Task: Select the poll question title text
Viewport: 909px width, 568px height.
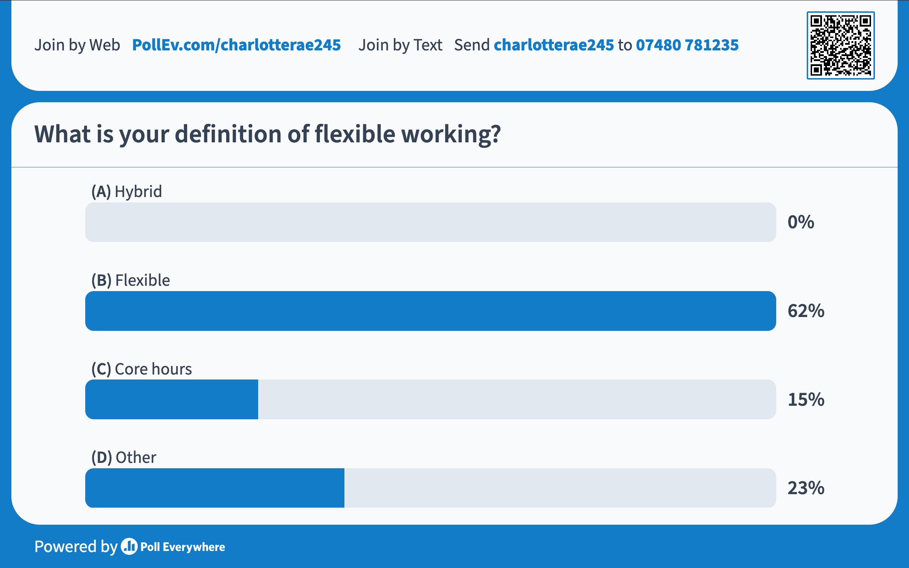Action: [267, 134]
